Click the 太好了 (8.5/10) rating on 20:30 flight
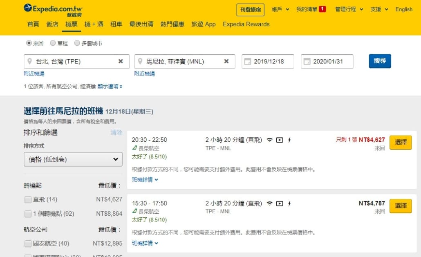Viewport: 421px width, 257px height. (149, 156)
